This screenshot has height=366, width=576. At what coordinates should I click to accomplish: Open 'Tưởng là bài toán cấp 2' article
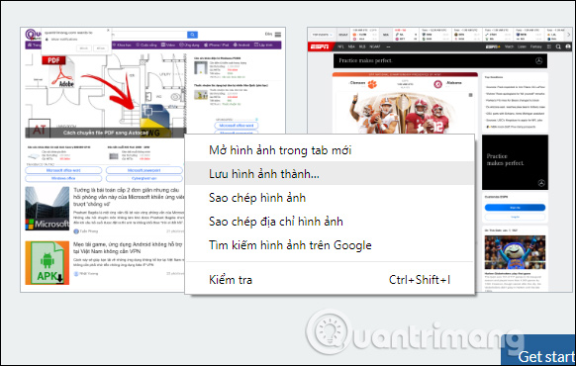pyautogui.click(x=129, y=197)
